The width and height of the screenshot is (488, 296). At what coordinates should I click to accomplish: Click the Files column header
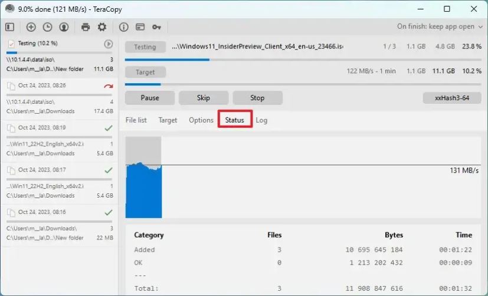(x=274, y=235)
